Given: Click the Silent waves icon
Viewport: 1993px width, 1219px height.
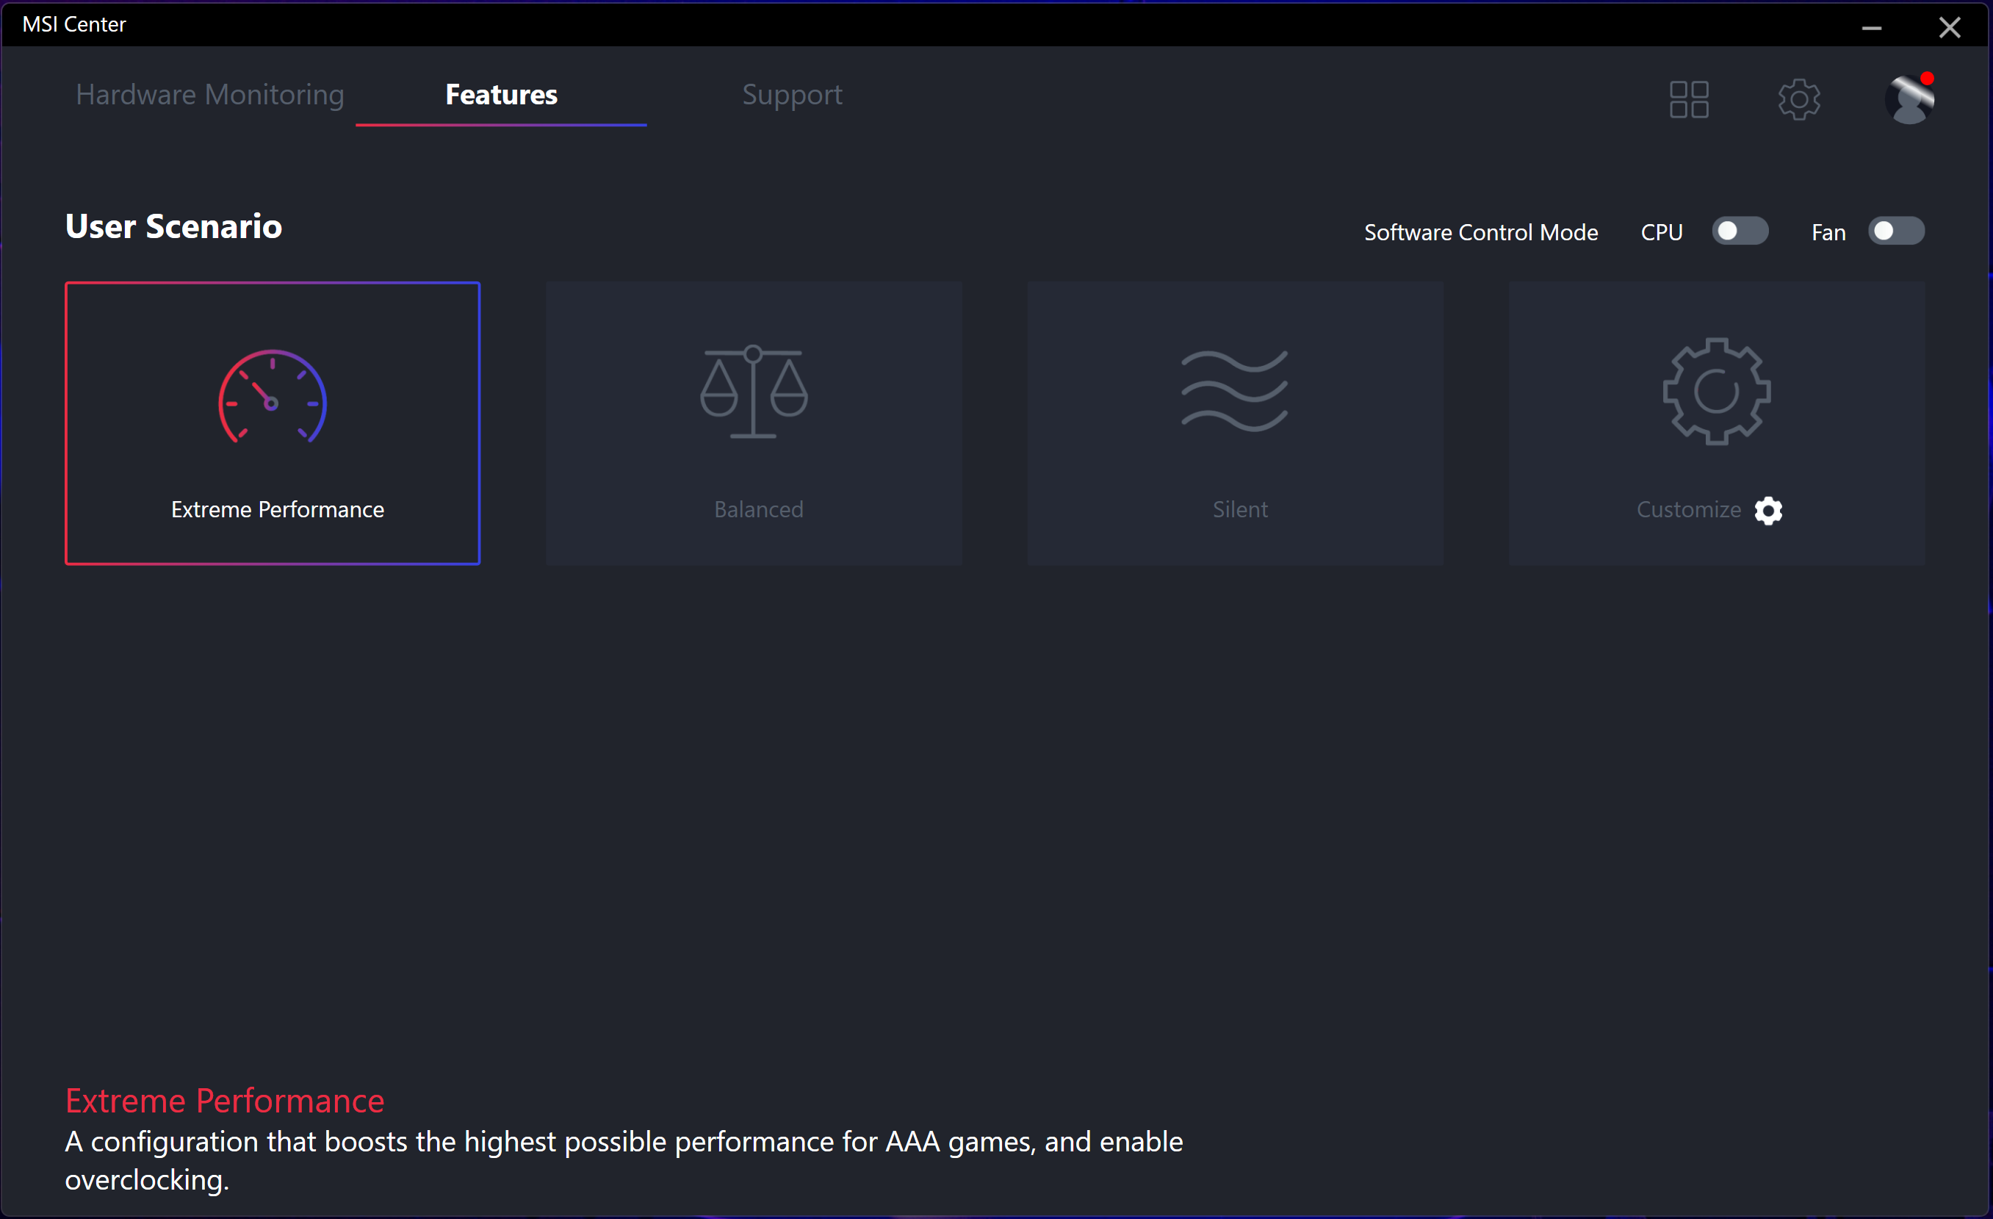Looking at the screenshot, I should click(x=1235, y=392).
